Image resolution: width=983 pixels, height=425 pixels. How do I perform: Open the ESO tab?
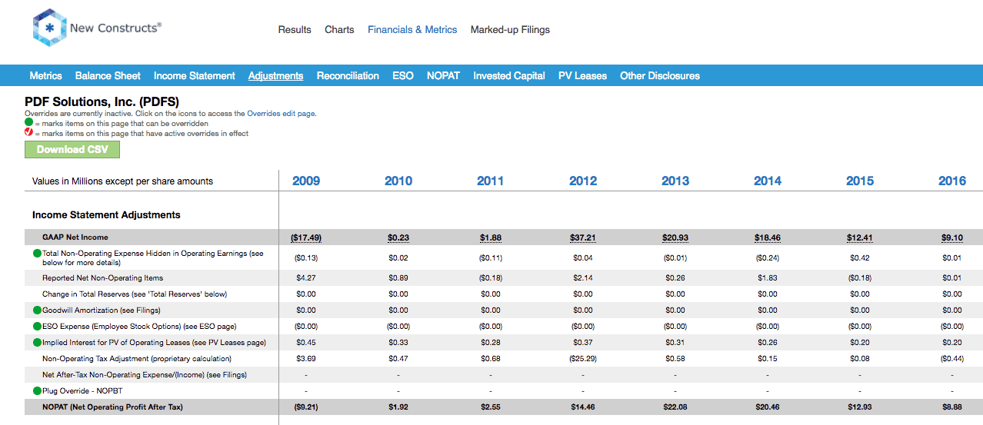coord(403,75)
